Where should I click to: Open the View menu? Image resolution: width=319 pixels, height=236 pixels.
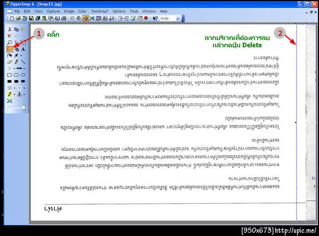(x=38, y=11)
